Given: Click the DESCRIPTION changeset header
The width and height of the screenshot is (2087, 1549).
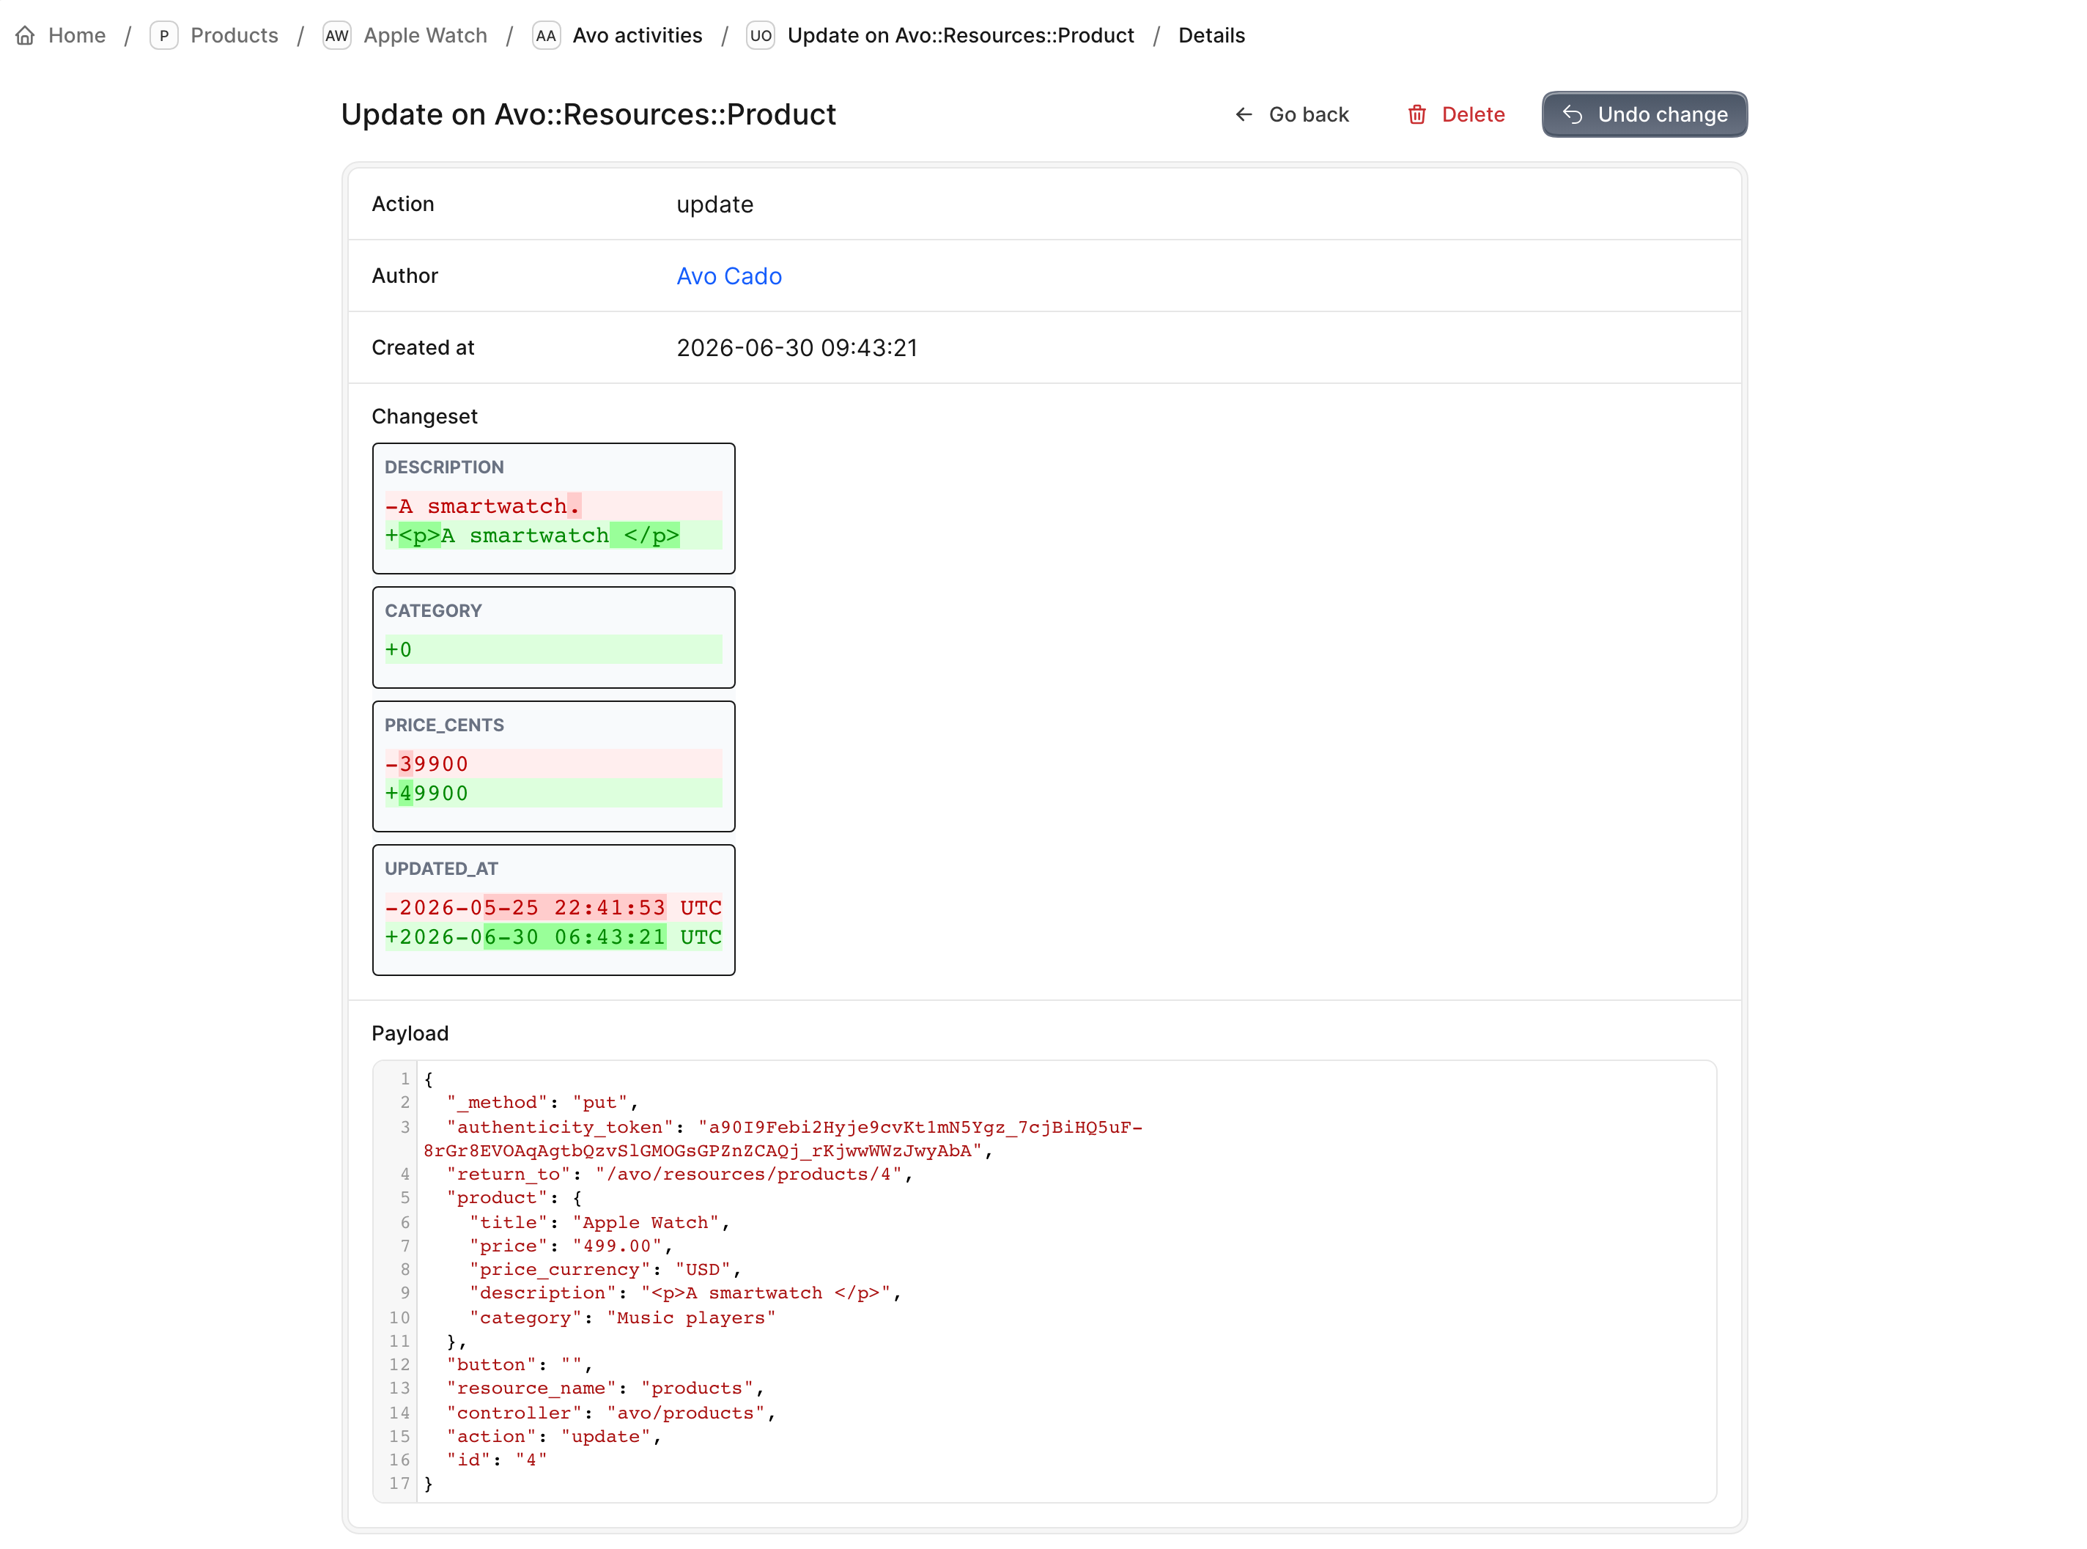Looking at the screenshot, I should coord(444,467).
